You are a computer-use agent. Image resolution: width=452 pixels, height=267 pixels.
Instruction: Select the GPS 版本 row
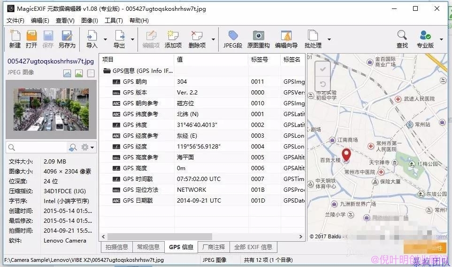[x=202, y=92]
